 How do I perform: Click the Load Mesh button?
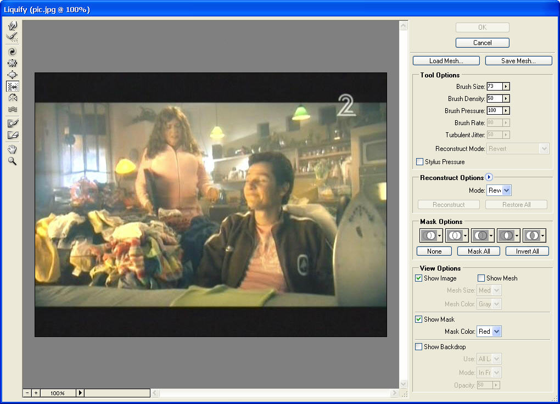tap(446, 61)
